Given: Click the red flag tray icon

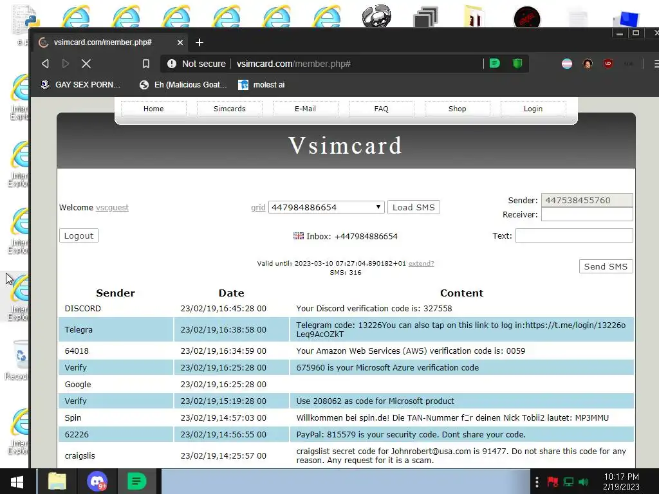Looking at the screenshot, I should pyautogui.click(x=553, y=482).
